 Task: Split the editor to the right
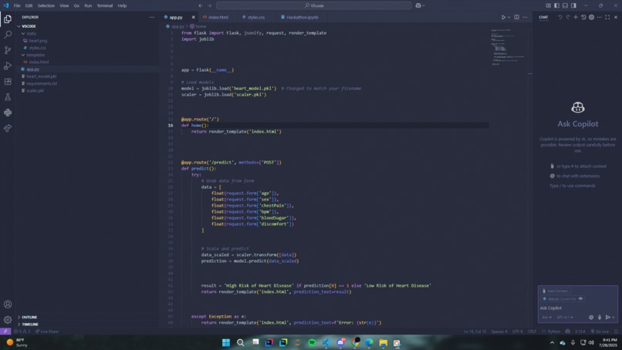click(x=516, y=17)
